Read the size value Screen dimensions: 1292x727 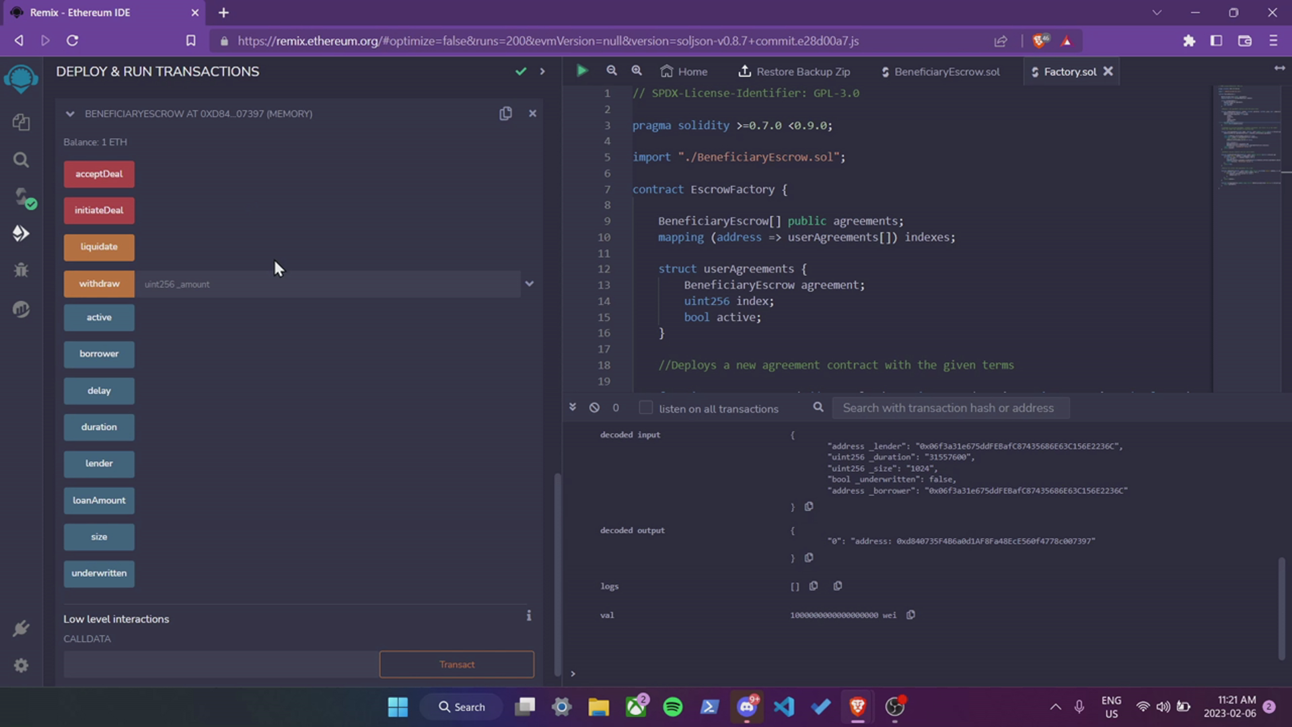[99, 537]
